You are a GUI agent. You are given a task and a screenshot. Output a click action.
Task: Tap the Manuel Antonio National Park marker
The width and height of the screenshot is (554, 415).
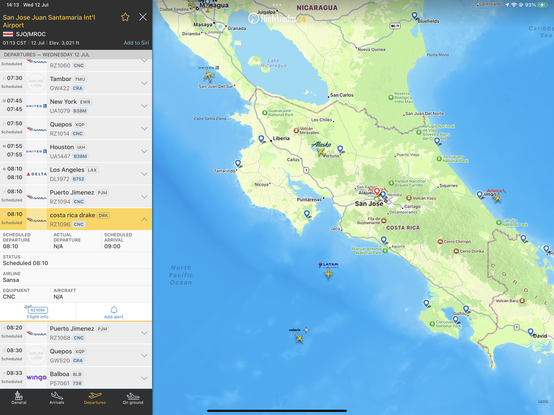pos(385,250)
